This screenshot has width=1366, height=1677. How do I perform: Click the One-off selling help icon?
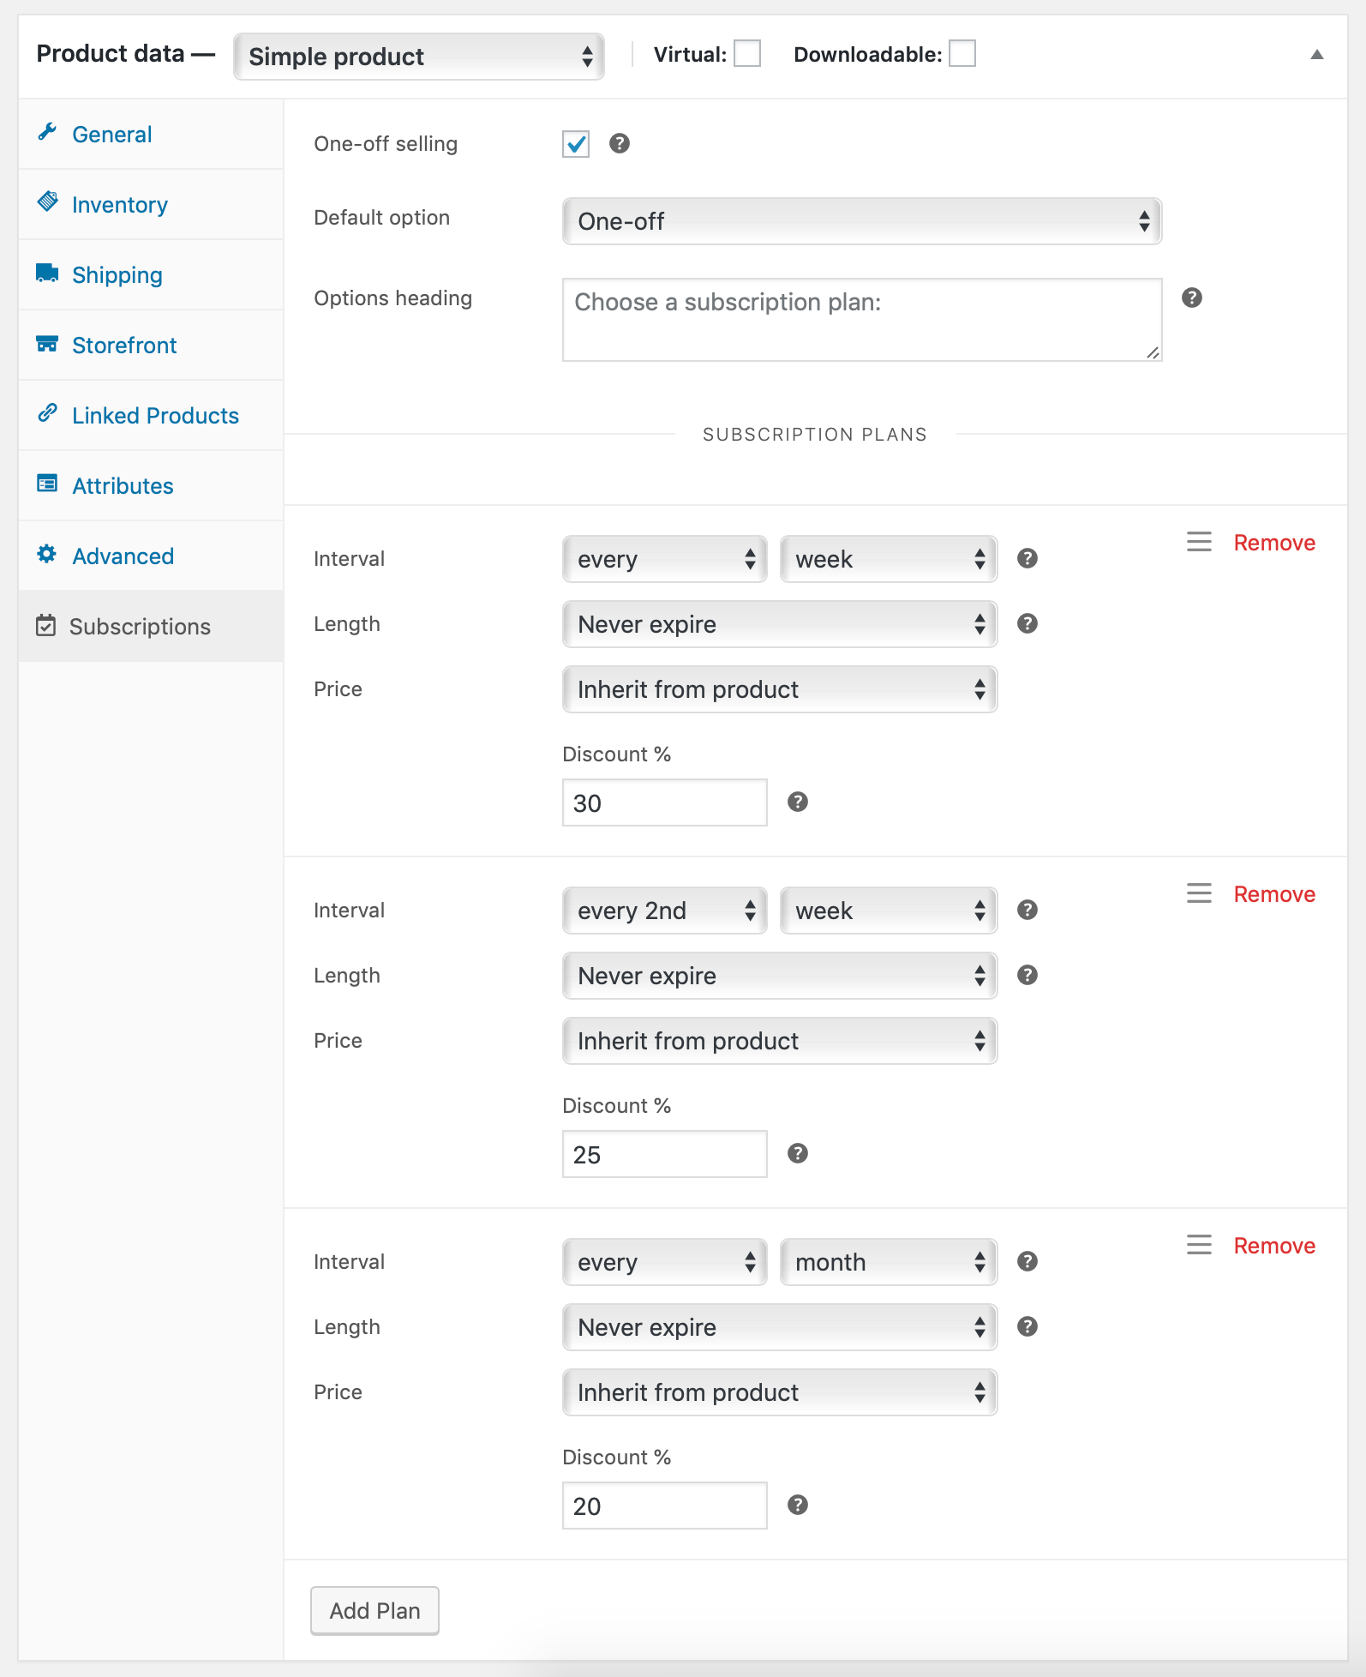click(619, 143)
